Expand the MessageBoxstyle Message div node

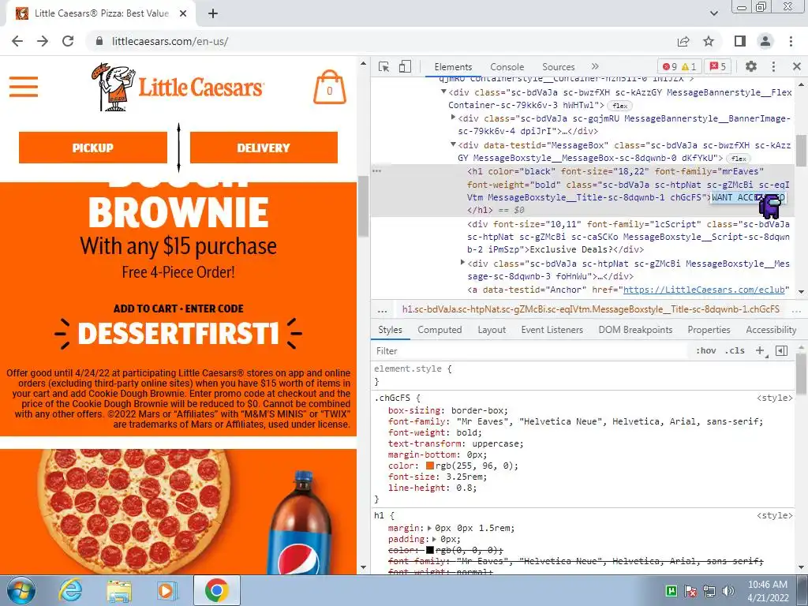(462, 263)
